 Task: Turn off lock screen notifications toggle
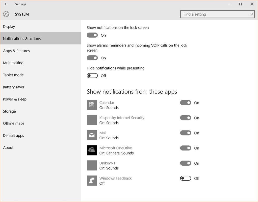[92, 35]
